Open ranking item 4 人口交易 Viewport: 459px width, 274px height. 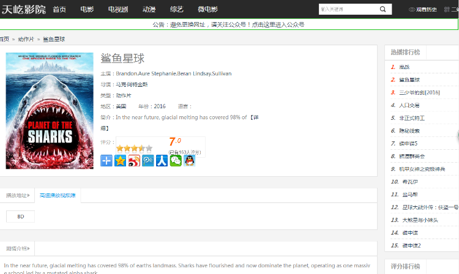(x=409, y=105)
